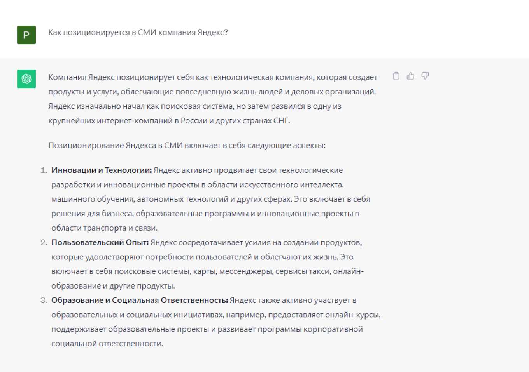Click the user question about Яндекс positioning
Viewport: 529px width, 372px height.
click(138, 33)
